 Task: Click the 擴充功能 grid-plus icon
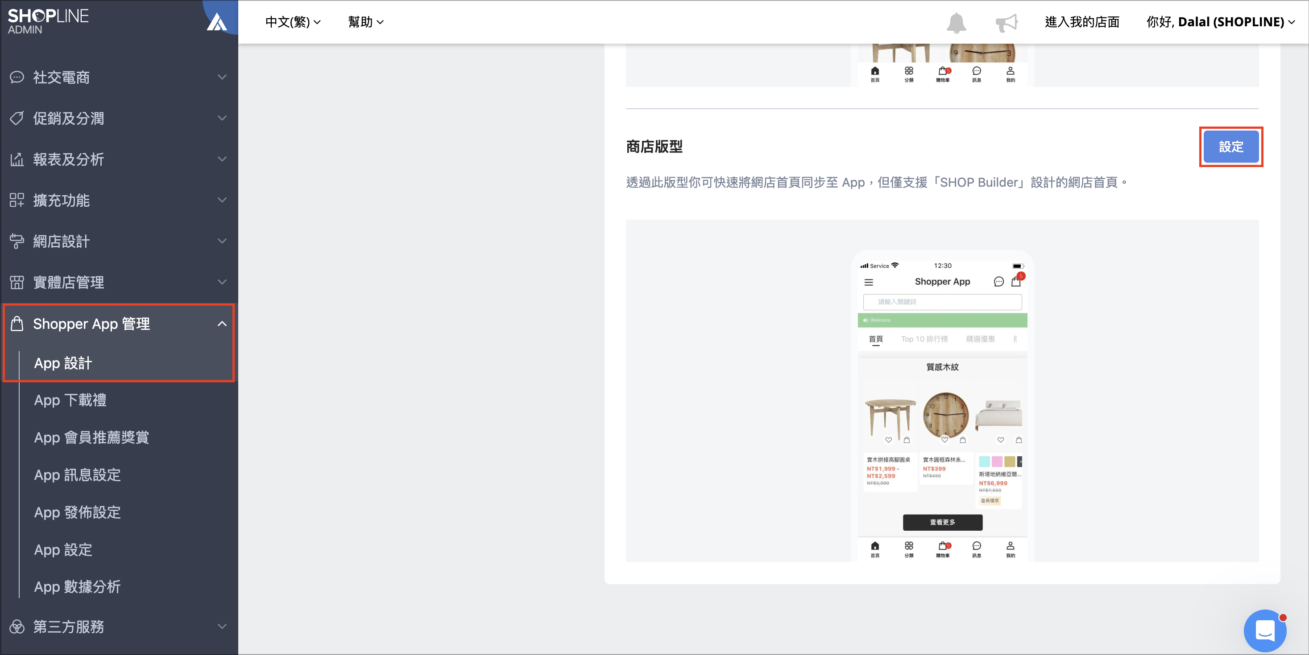pos(17,201)
